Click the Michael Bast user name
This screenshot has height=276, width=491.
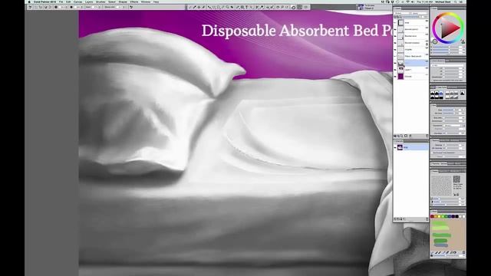coord(443,2)
